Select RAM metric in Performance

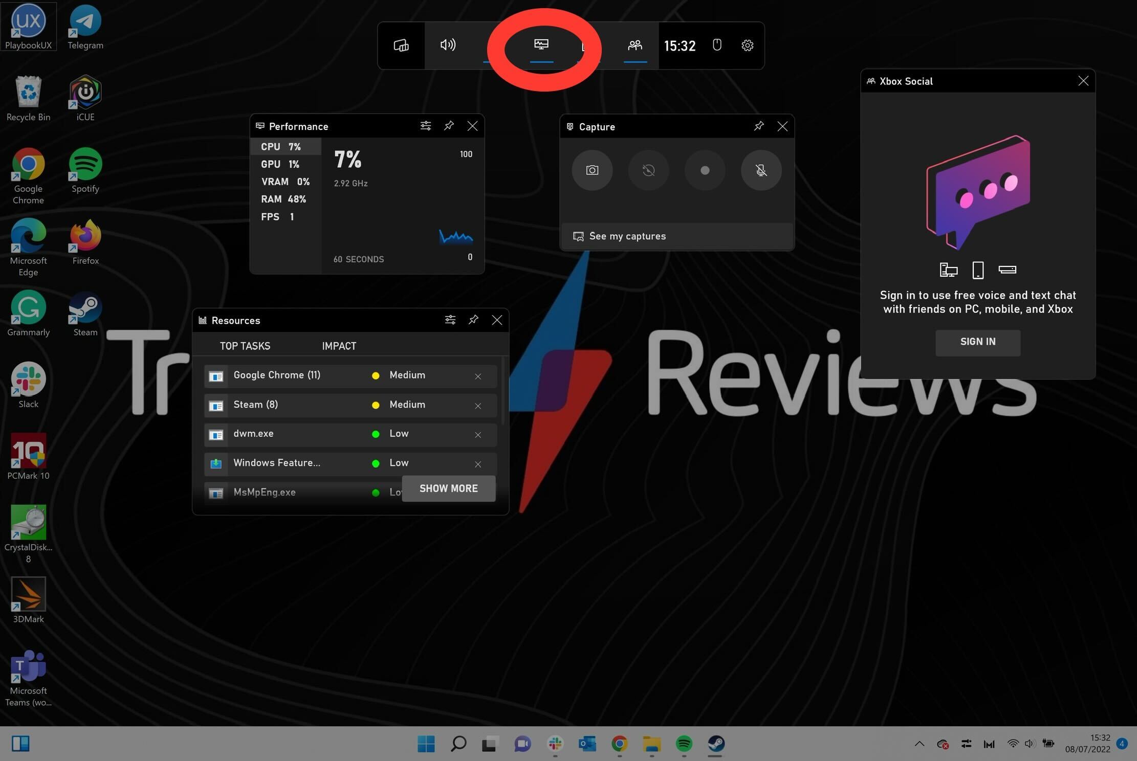click(x=286, y=199)
